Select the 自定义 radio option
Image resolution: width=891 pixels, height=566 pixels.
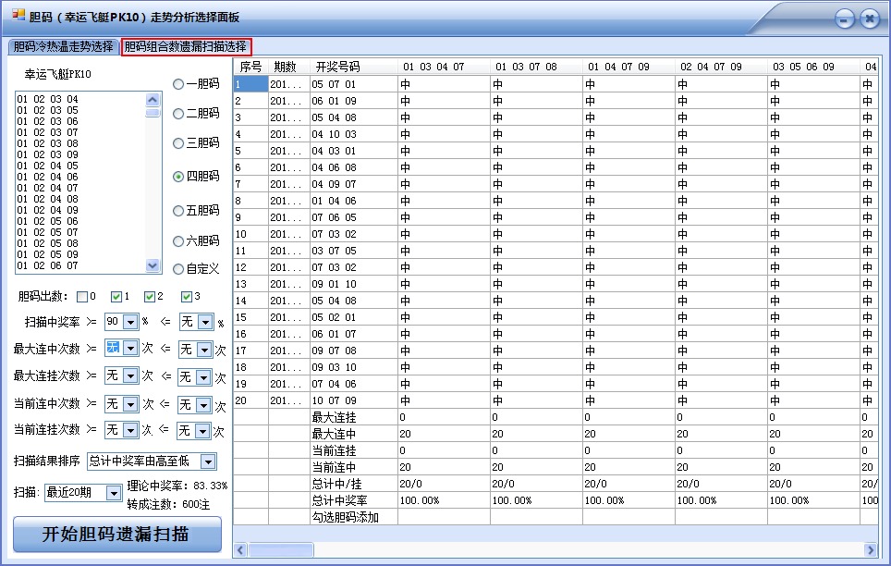click(x=177, y=269)
